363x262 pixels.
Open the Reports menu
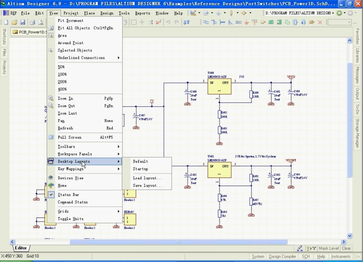pos(143,13)
